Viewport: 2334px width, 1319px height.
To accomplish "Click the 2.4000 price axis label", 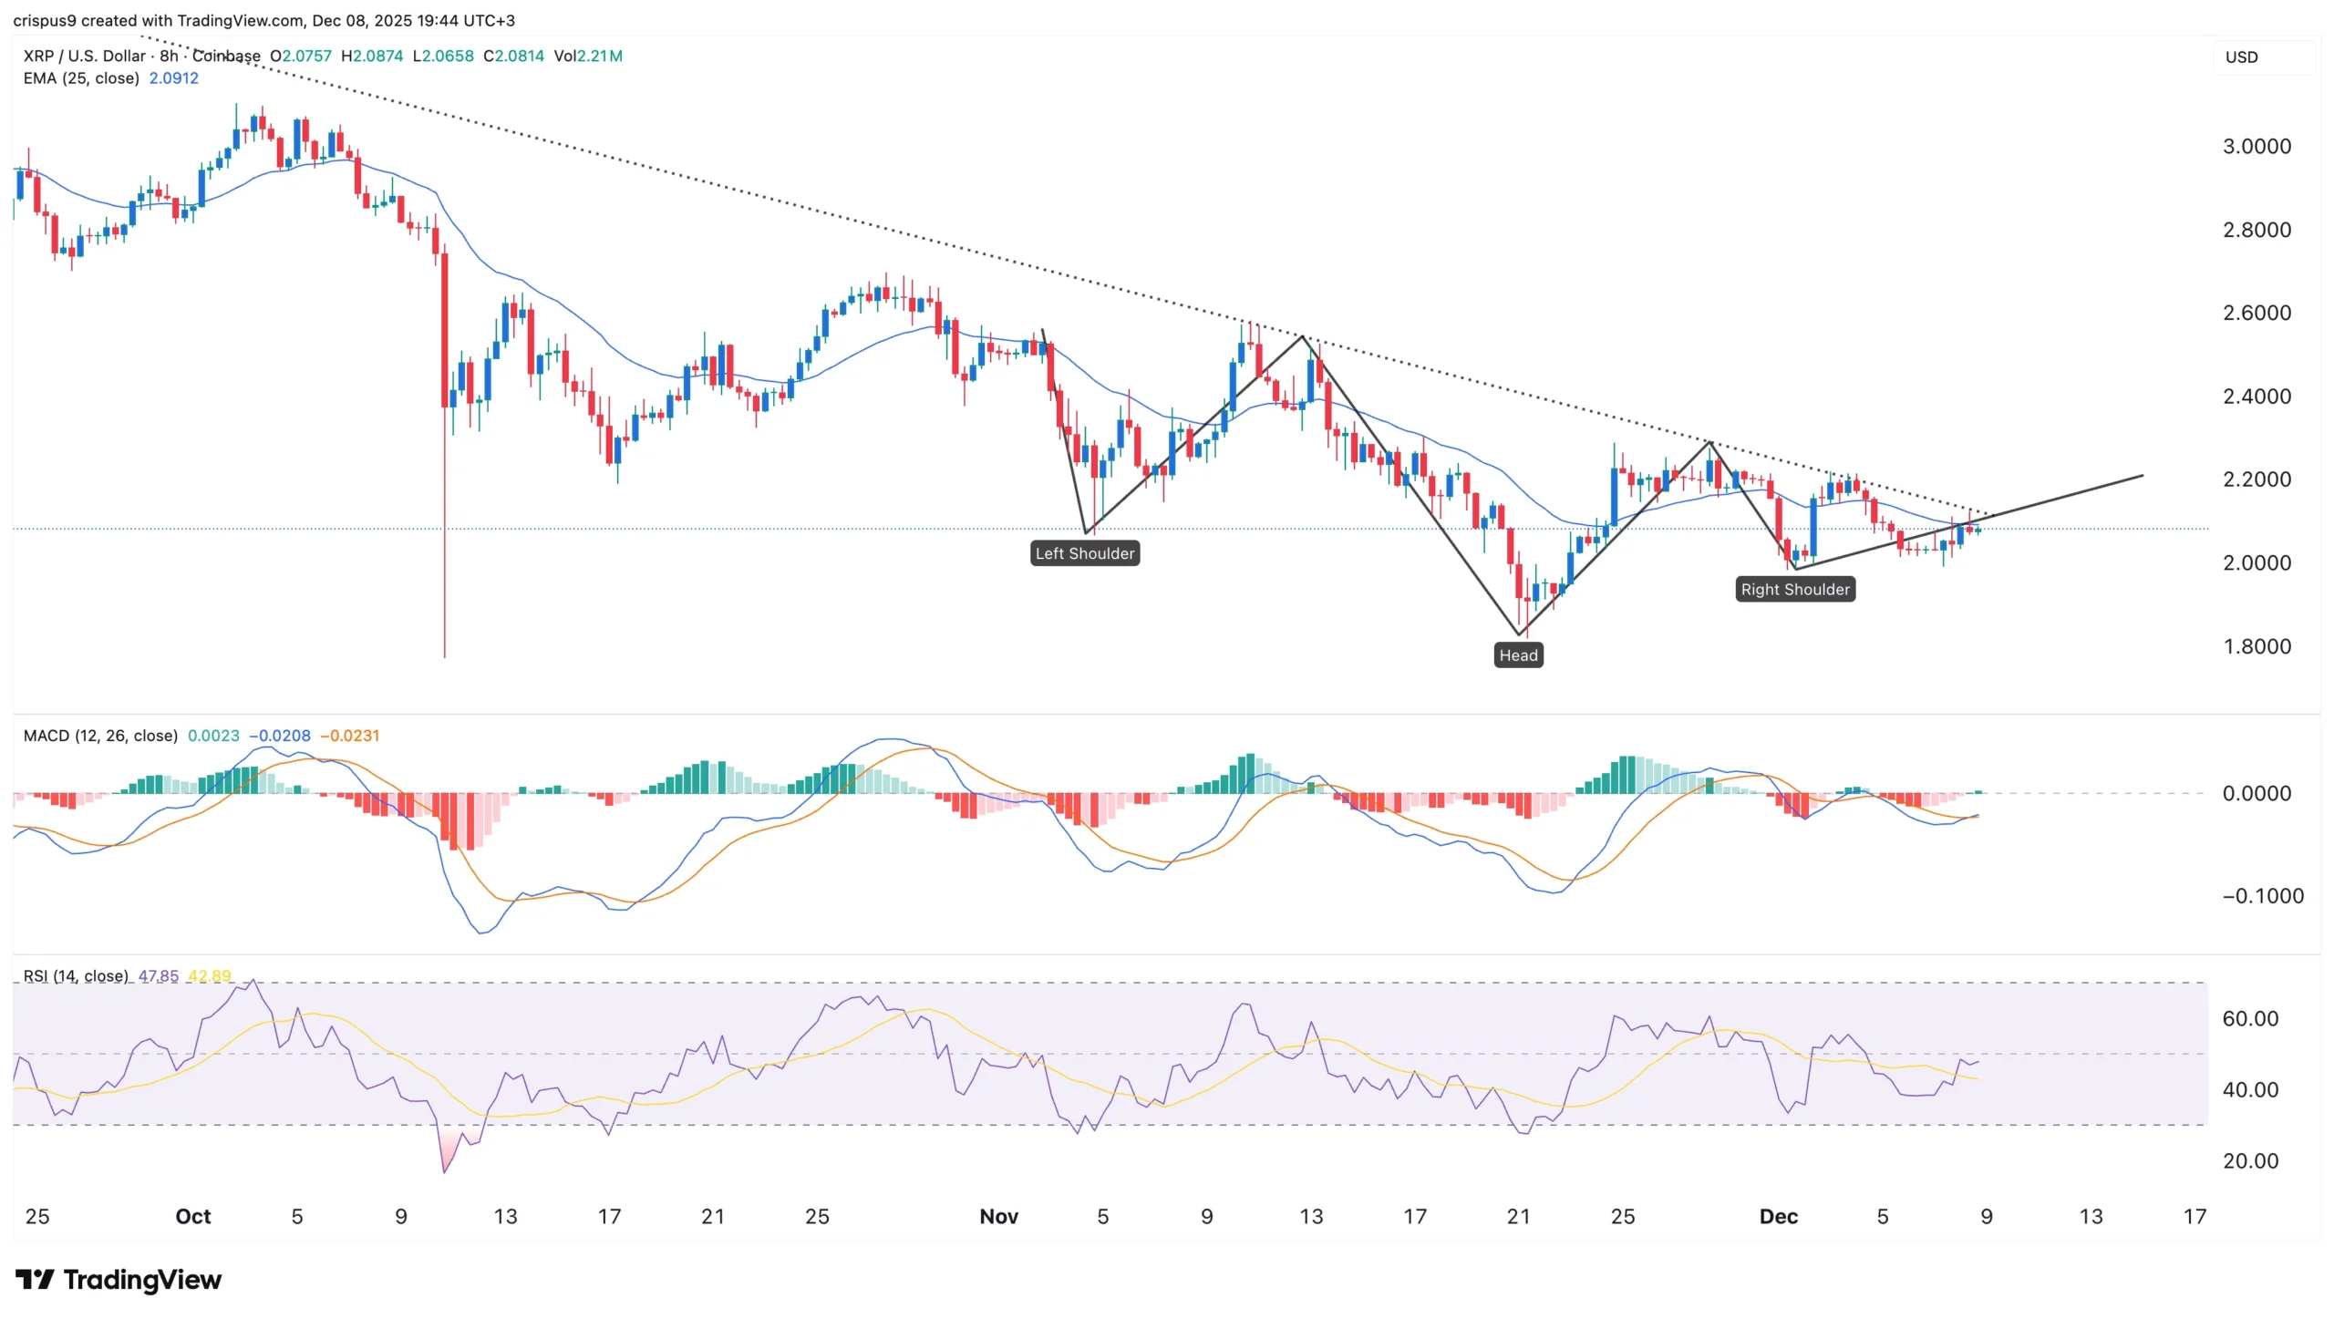I will click(2257, 397).
